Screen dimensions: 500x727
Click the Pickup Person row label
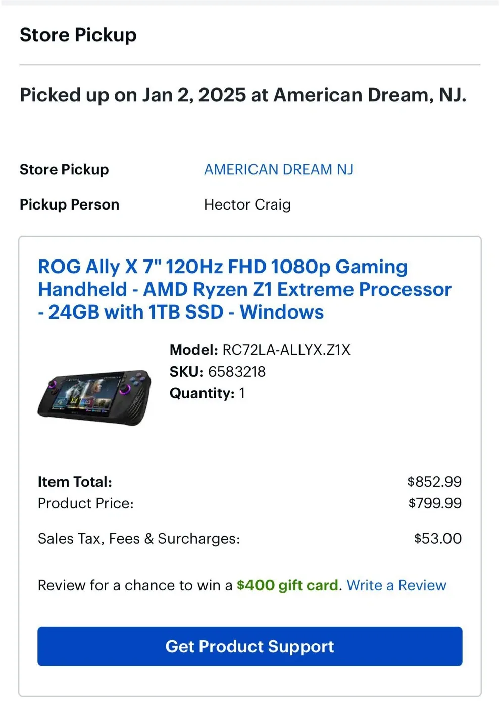click(69, 204)
